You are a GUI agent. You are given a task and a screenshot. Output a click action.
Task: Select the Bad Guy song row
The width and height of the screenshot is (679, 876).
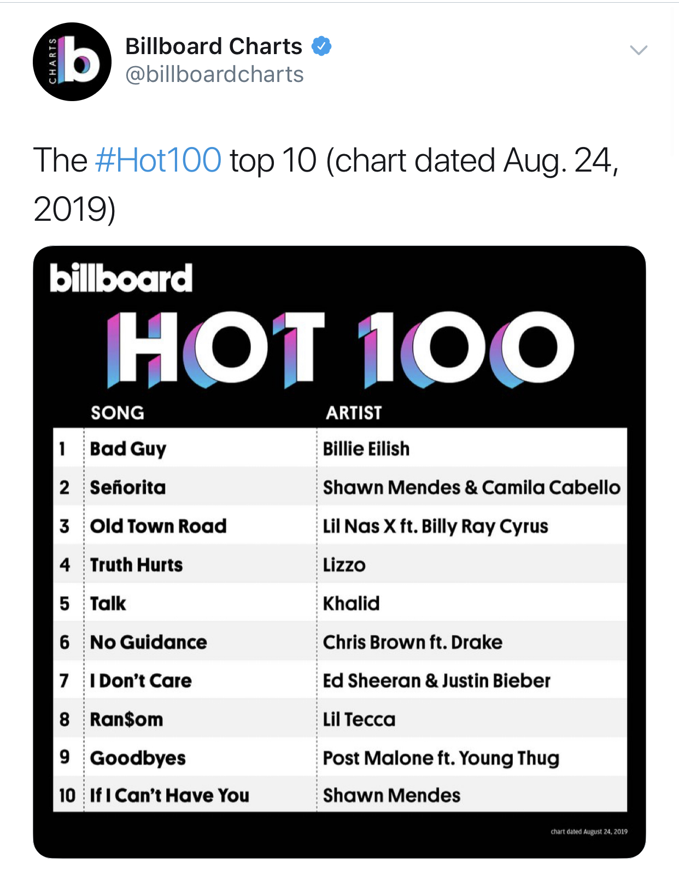[x=340, y=448]
